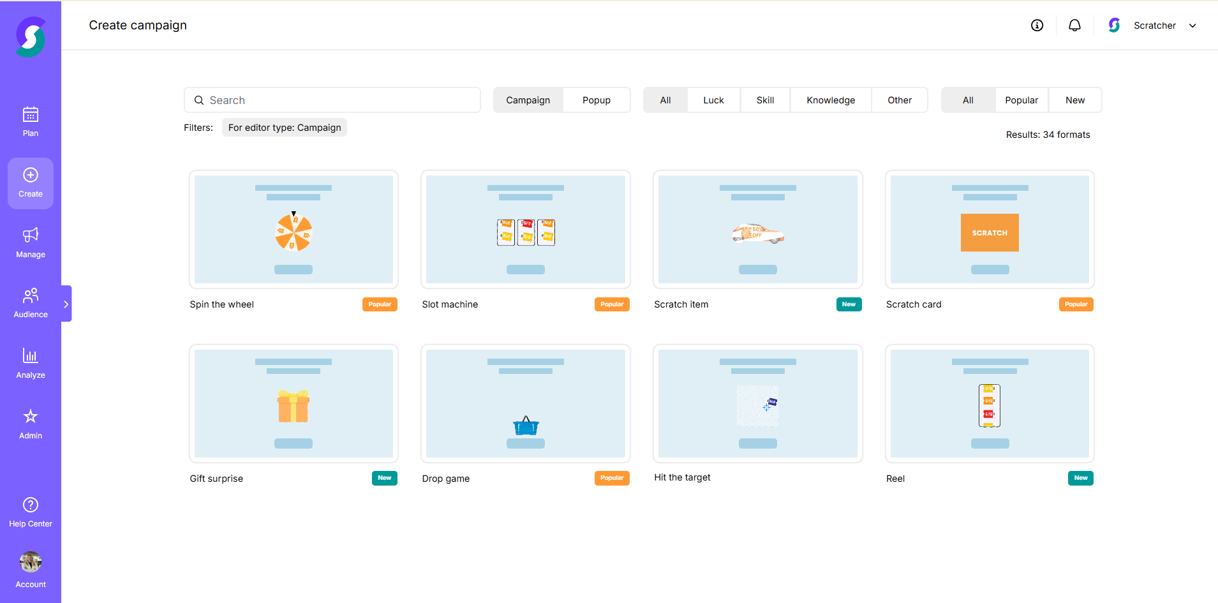The height and width of the screenshot is (603, 1218).
Task: Open the Analyze section
Action: pos(30,362)
